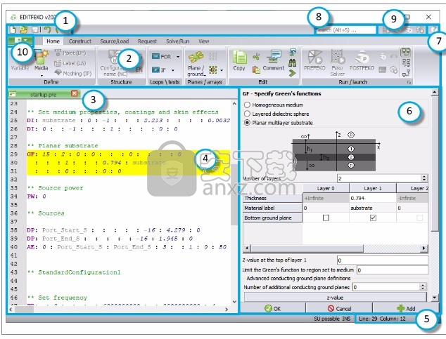Run the Feko Solver
This screenshot has height=339, width=446.
pos(338,62)
